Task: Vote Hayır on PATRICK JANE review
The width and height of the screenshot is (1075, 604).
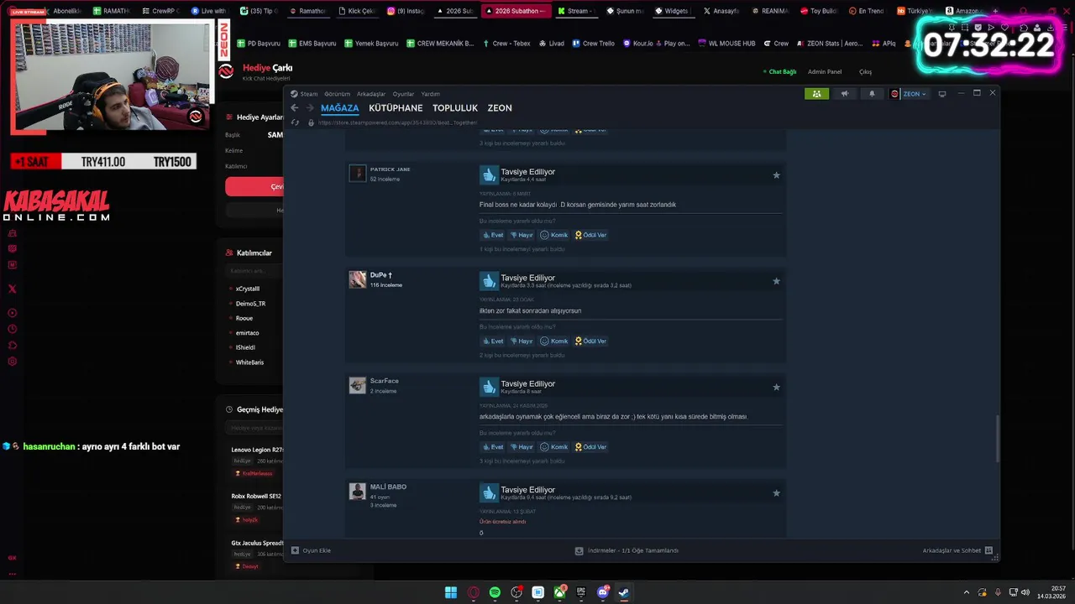Action: point(522,235)
